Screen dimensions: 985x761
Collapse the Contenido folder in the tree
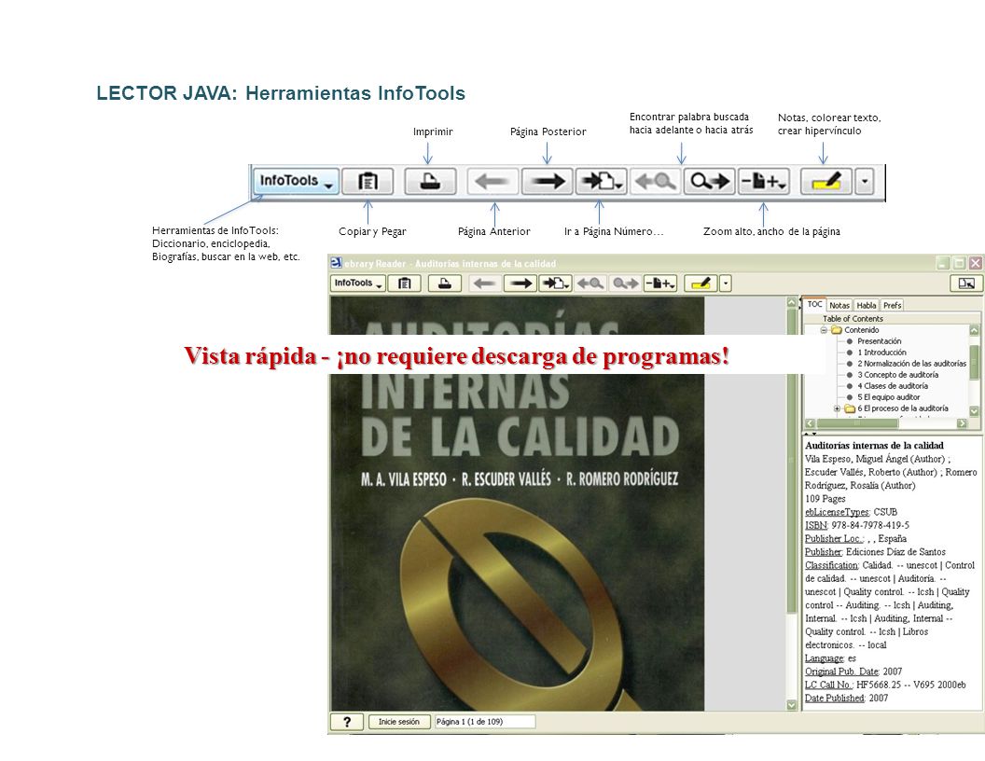(x=824, y=329)
